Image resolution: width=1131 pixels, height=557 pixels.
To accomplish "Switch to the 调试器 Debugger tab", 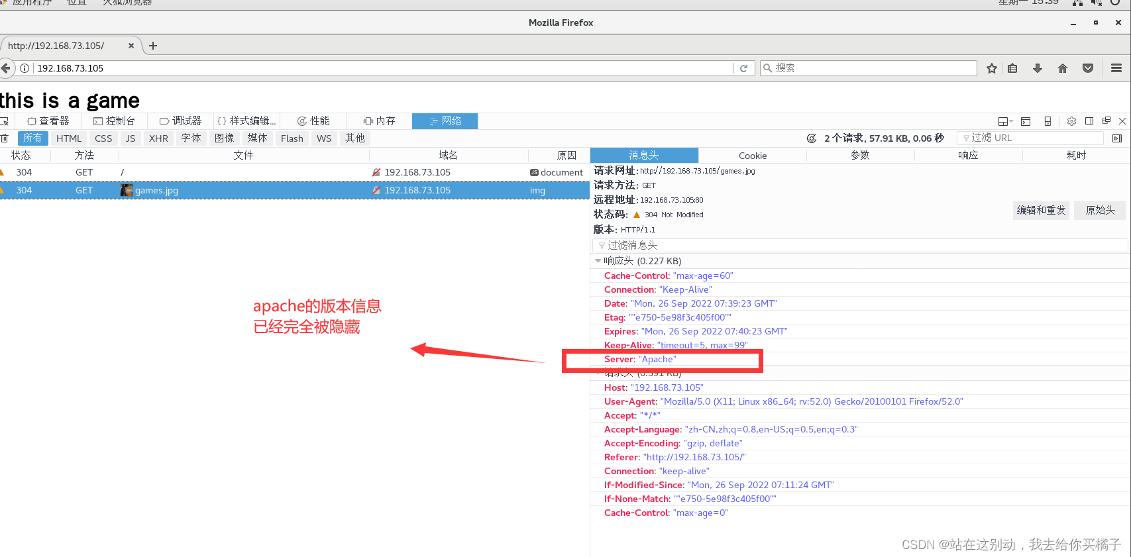I will [x=180, y=121].
